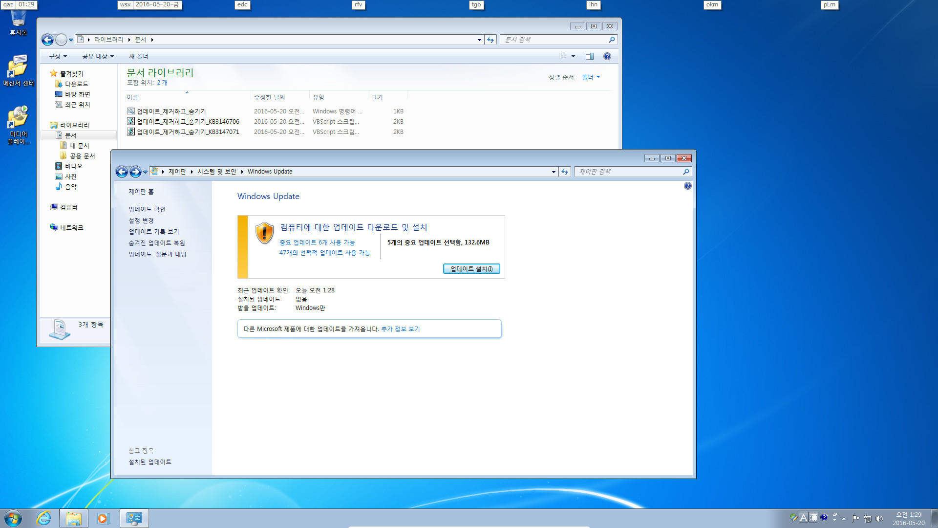Launch Windows Media Player from taskbar
The height and width of the screenshot is (528, 938).
(103, 518)
